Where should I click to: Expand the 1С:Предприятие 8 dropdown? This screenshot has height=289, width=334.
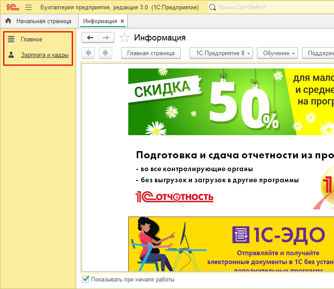[x=221, y=53]
